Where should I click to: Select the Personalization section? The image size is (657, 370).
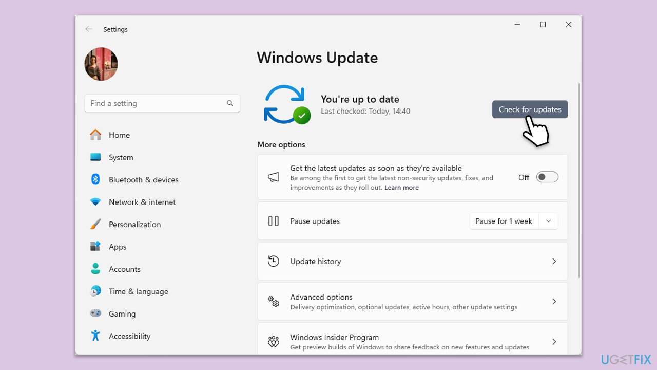[134, 224]
